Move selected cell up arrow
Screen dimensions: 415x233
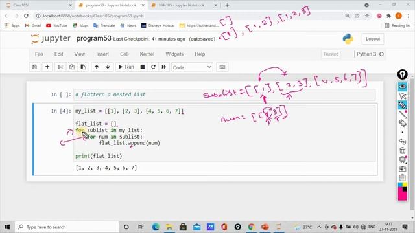(97, 67)
